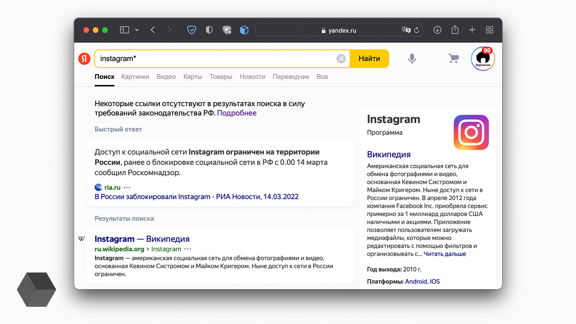Open the Instagram — Википедия result title

pyautogui.click(x=142, y=239)
